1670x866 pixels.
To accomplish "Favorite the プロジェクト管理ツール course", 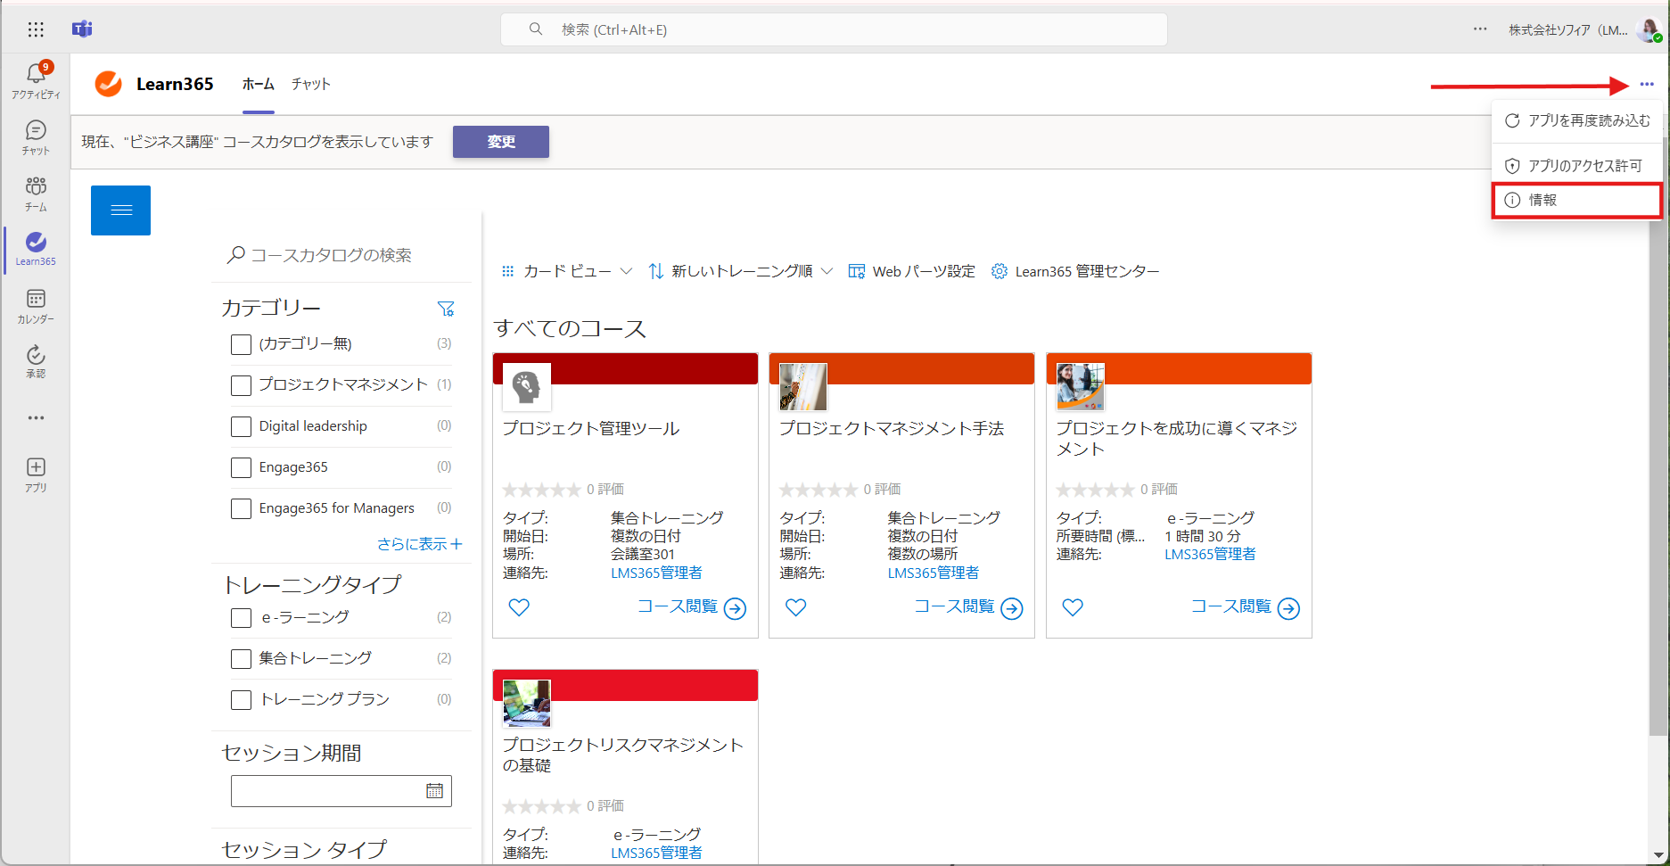I will click(519, 607).
